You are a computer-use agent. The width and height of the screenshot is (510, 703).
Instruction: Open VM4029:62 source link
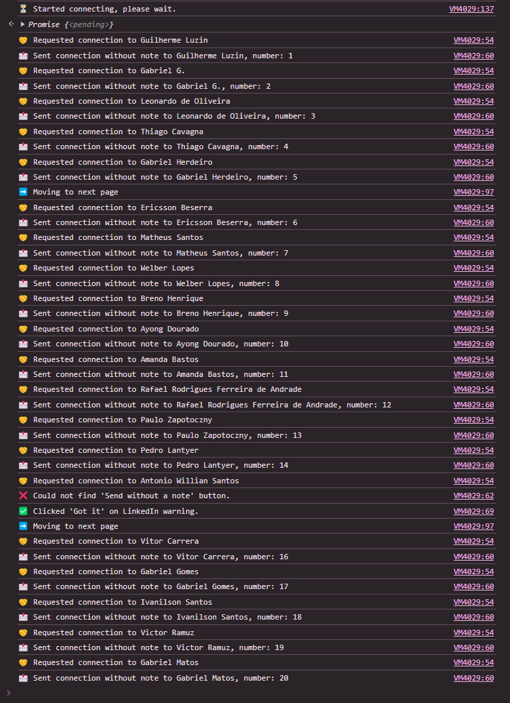[473, 496]
